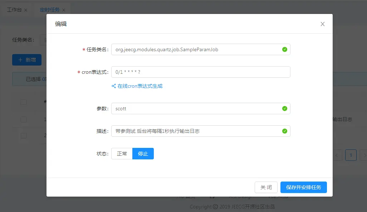This screenshot has height=212, width=367.
Task: Click the green checkmark in 参数 field
Action: [x=285, y=109]
